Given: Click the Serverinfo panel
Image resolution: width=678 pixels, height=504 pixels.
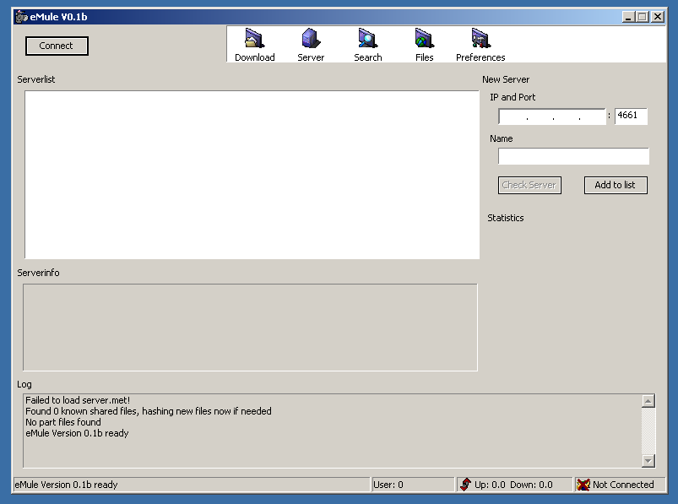Looking at the screenshot, I should pos(250,328).
